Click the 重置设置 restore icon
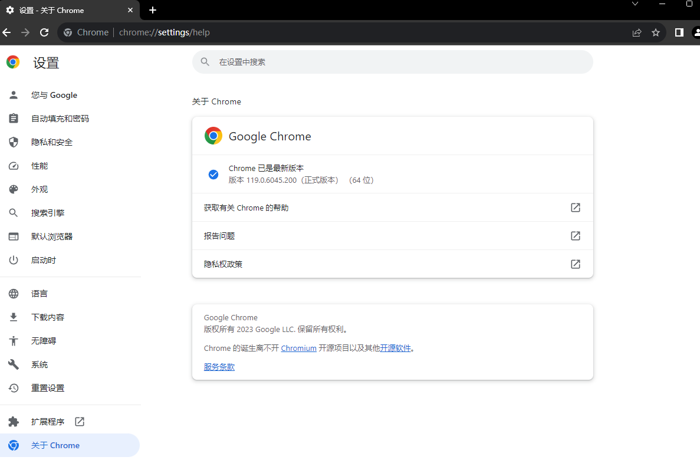This screenshot has width=700, height=460. coord(14,388)
